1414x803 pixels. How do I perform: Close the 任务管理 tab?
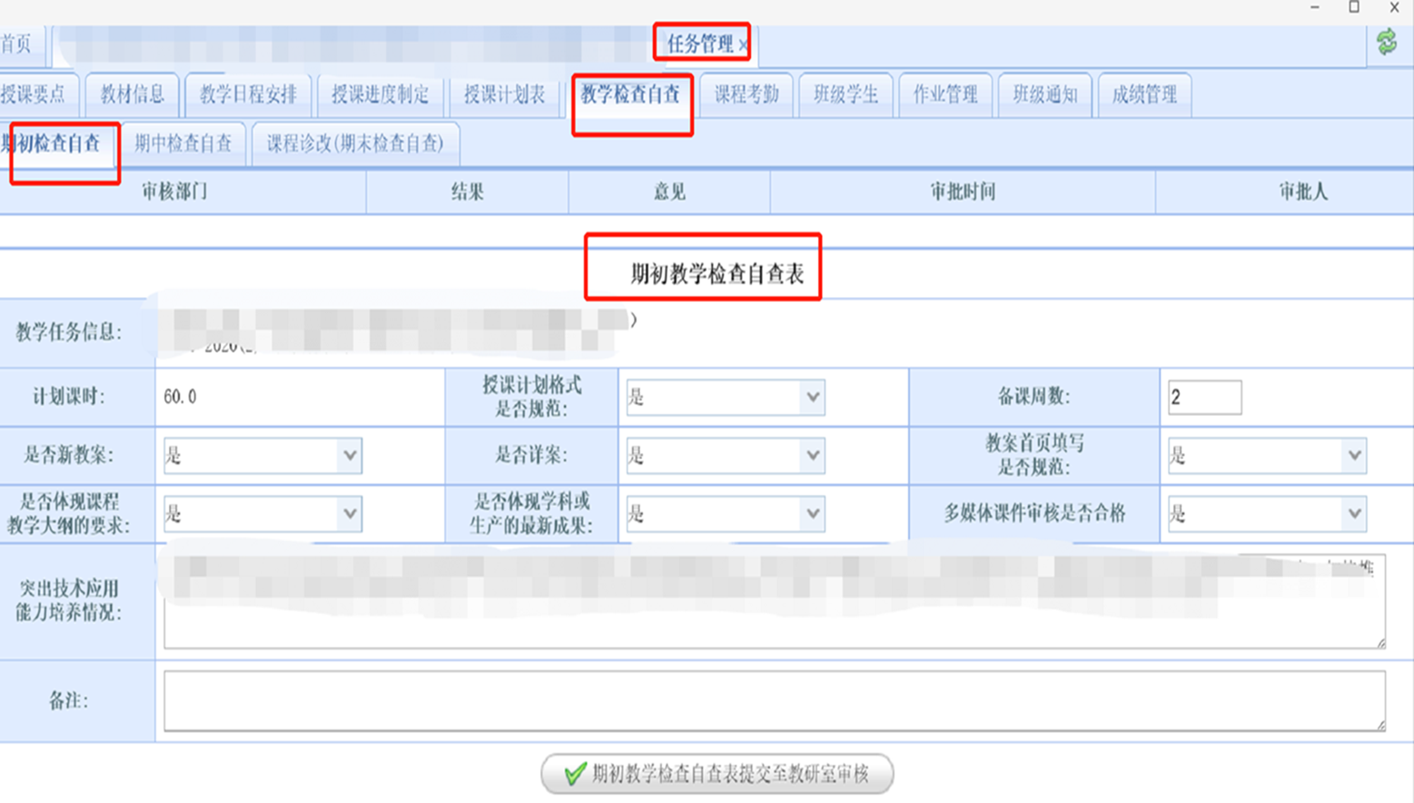tap(744, 45)
